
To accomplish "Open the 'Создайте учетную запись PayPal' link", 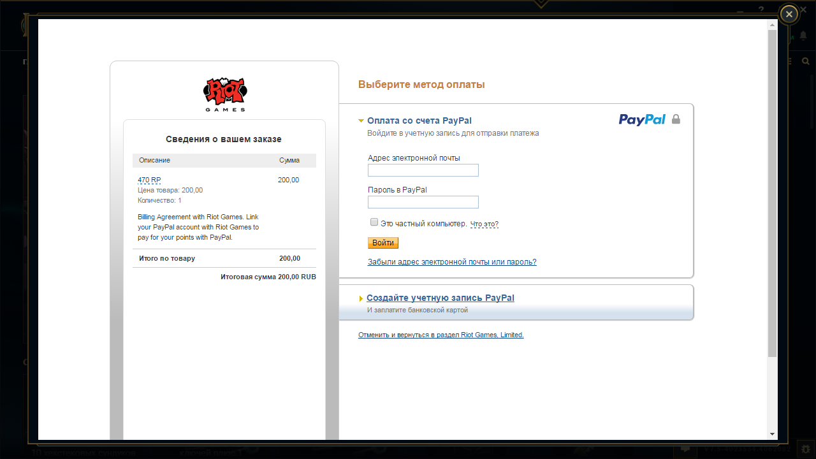I will pos(441,298).
